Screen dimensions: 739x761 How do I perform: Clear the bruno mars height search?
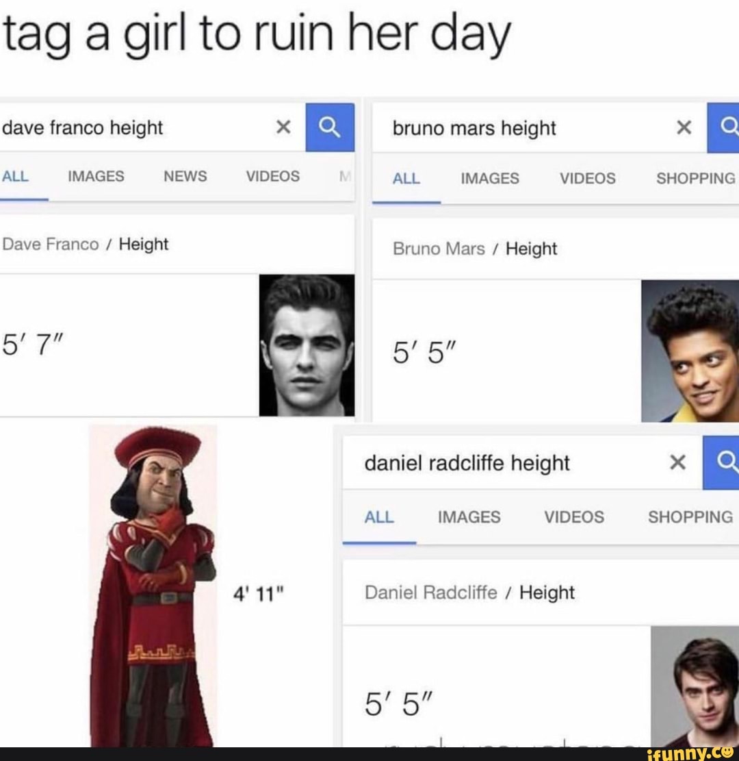click(x=684, y=127)
